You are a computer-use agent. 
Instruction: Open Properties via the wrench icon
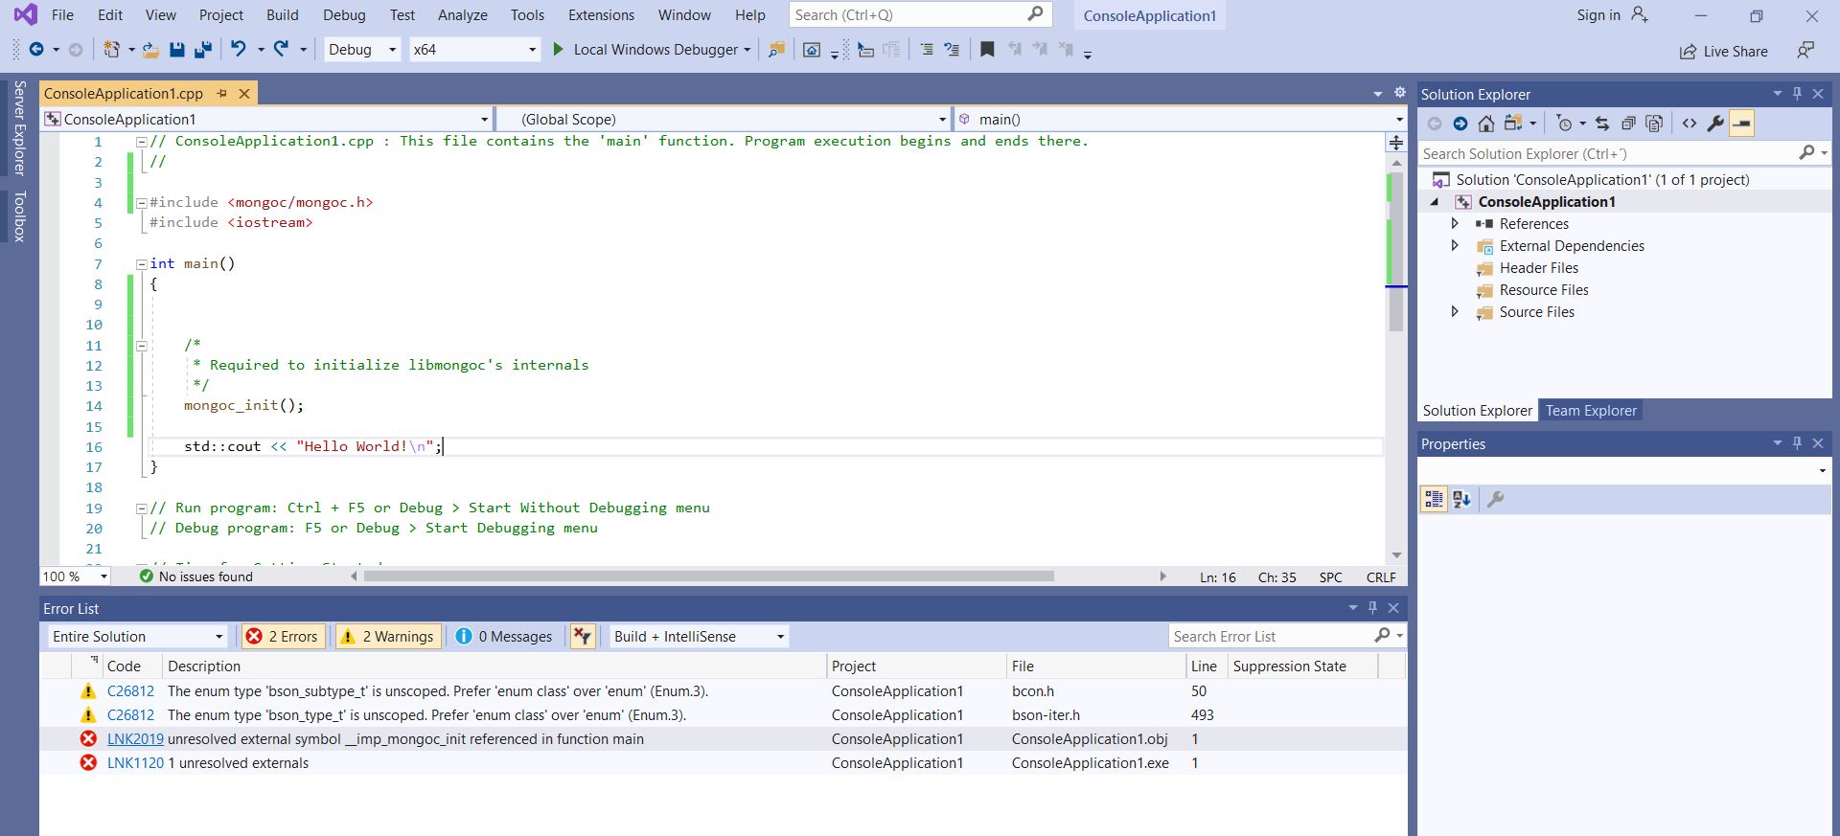pos(1715,124)
